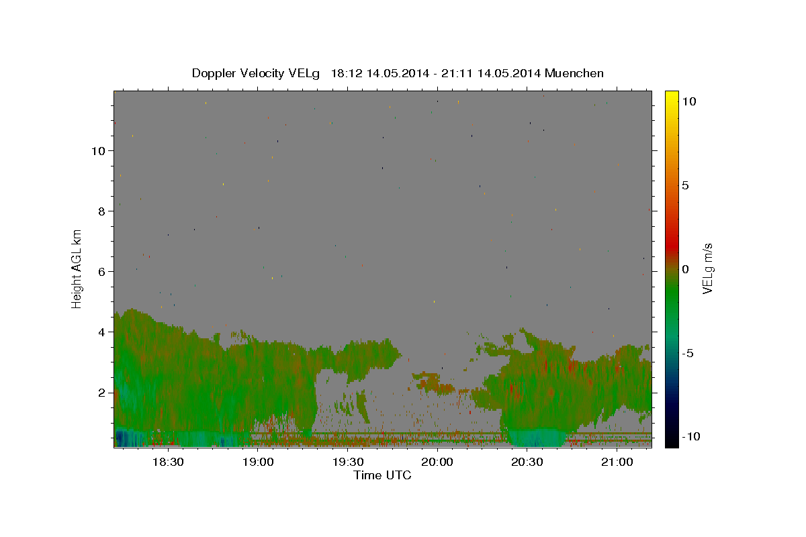Screen dimensions: 806x537
Task: Click the 'VELg m/s' colorbar label
Action: (707, 268)
